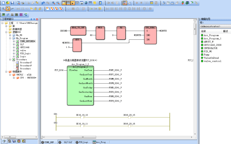Switch to Acc_Prog worksheet tab

pos(101,142)
